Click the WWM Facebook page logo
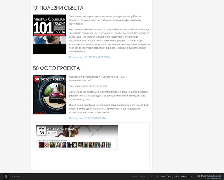 [x=41, y=131]
